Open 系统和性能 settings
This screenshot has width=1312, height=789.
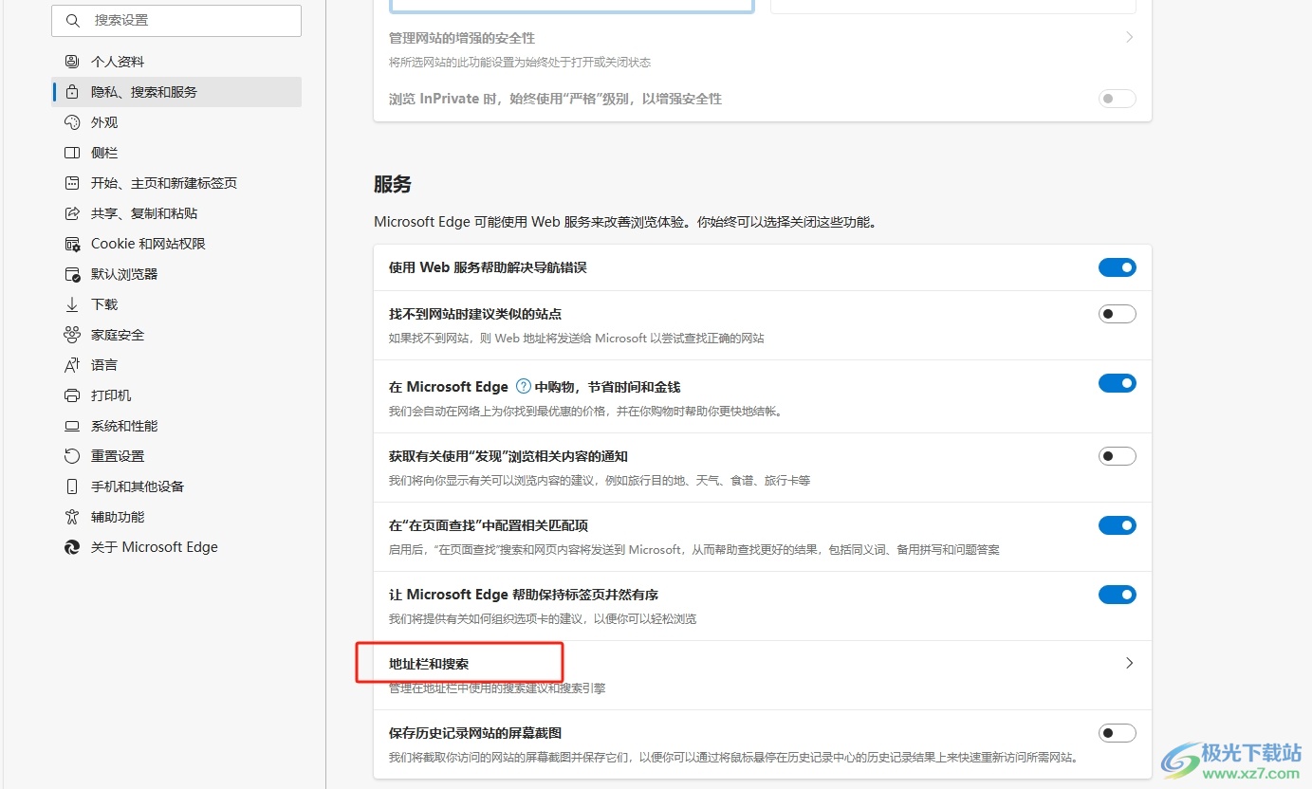point(176,426)
